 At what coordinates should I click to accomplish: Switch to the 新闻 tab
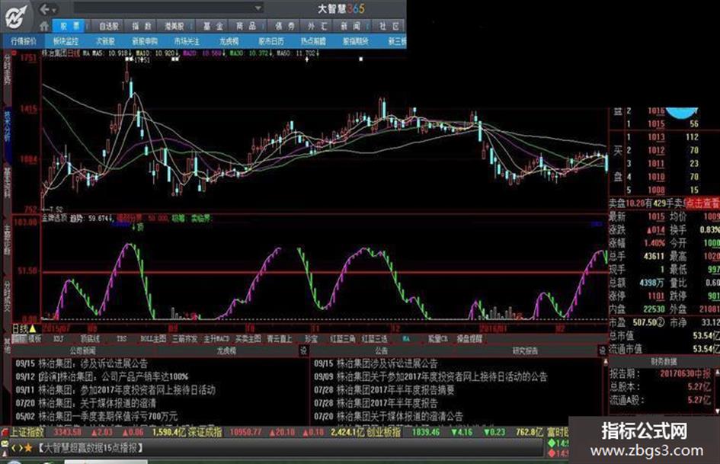click(x=350, y=26)
